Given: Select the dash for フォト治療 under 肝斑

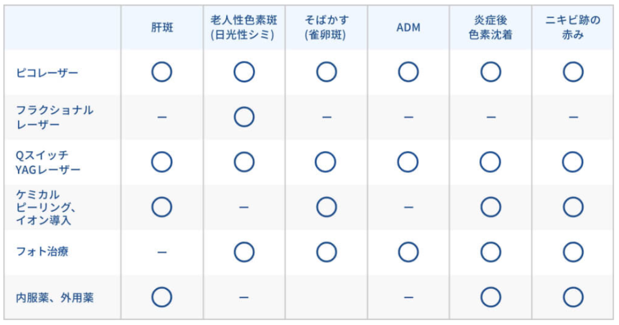Looking at the screenshot, I should [x=162, y=252].
